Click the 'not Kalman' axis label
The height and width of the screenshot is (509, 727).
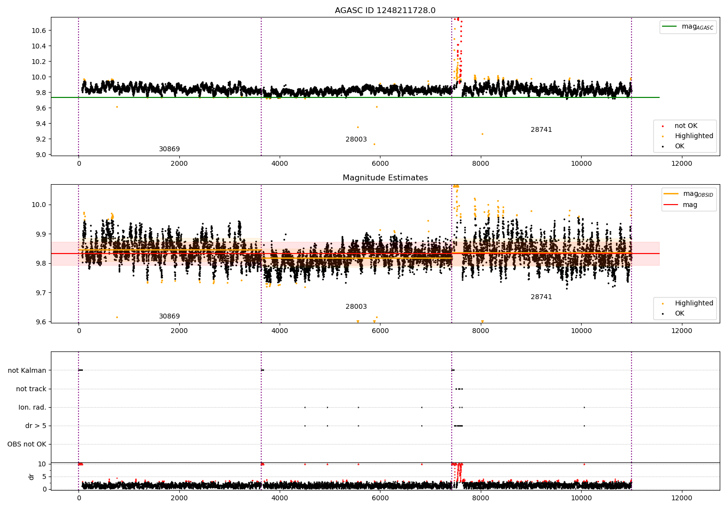point(27,371)
